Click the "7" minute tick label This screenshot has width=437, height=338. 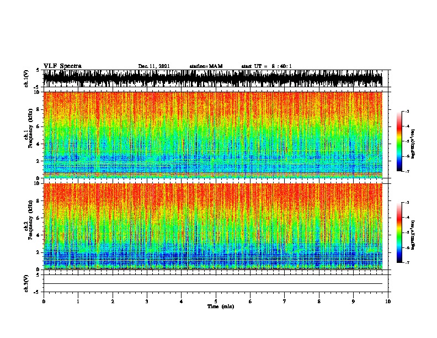tap(285, 302)
